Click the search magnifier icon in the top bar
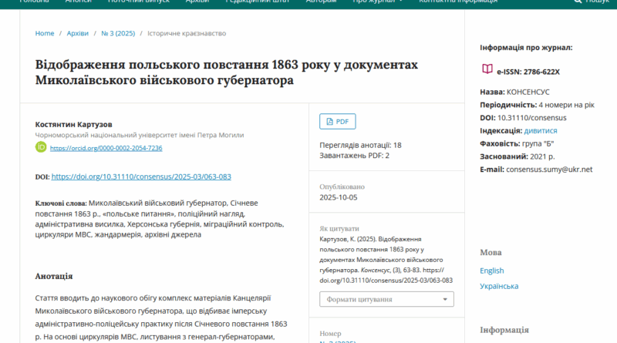 pyautogui.click(x=578, y=2)
